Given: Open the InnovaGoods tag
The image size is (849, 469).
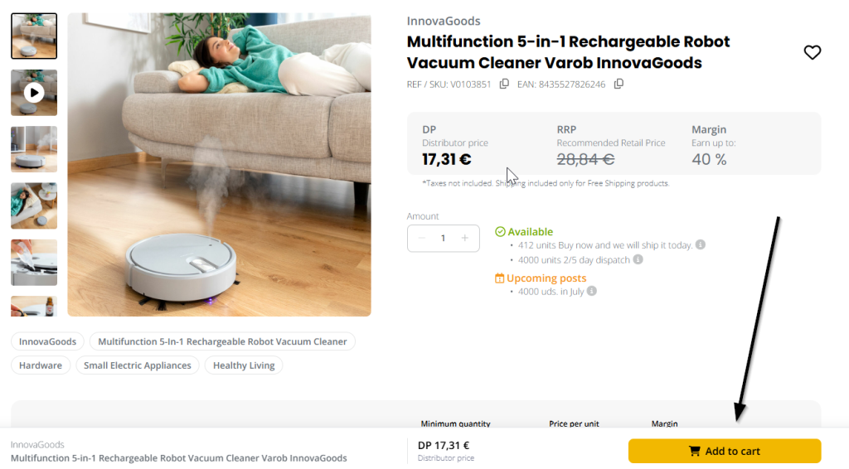Looking at the screenshot, I should pos(47,341).
